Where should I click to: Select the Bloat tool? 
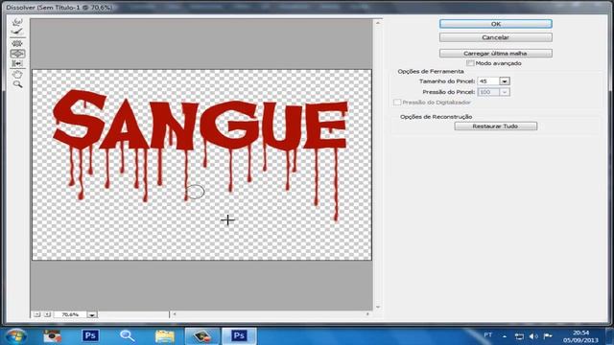[17, 54]
